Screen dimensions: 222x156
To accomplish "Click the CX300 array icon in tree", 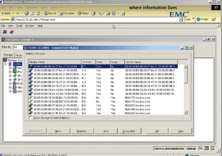I will click(x=10, y=64).
